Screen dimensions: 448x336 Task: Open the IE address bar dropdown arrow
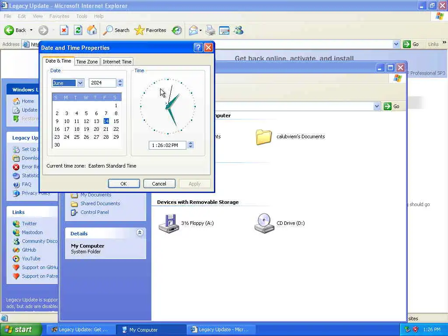[x=395, y=44]
